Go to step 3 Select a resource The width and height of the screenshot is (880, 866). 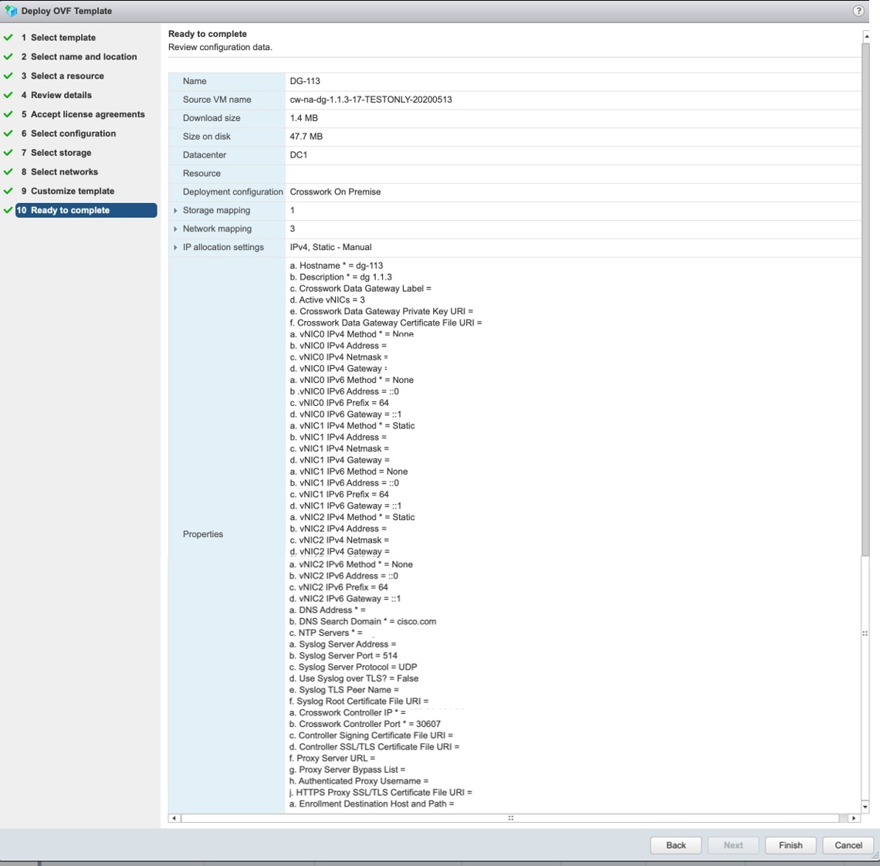click(63, 76)
